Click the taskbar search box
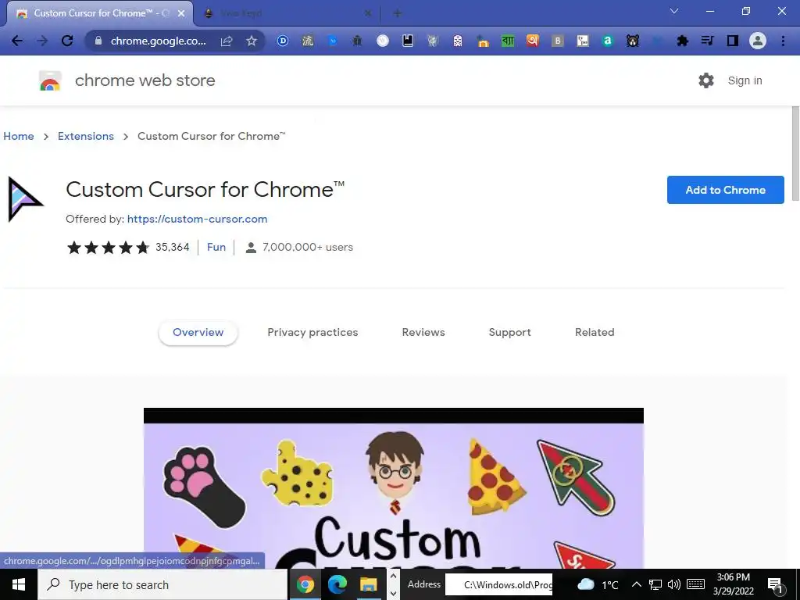This screenshot has height=600, width=800. (x=162, y=584)
